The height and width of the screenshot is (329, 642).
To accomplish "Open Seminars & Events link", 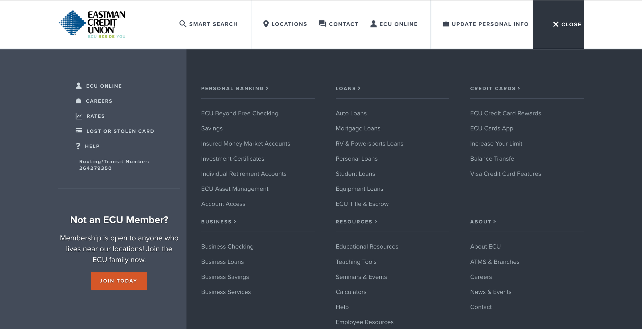I will click(x=361, y=277).
